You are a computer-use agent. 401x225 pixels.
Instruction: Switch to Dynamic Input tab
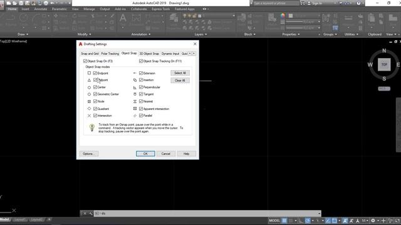click(170, 54)
